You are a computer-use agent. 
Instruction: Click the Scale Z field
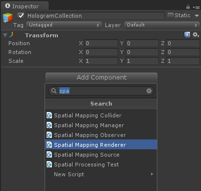(x=183, y=61)
